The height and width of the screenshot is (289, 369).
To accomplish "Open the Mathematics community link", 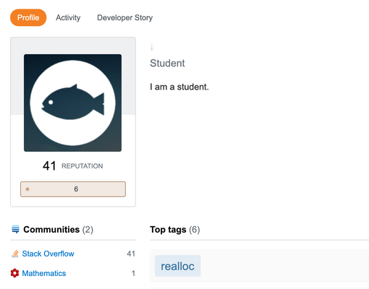I will [44, 273].
